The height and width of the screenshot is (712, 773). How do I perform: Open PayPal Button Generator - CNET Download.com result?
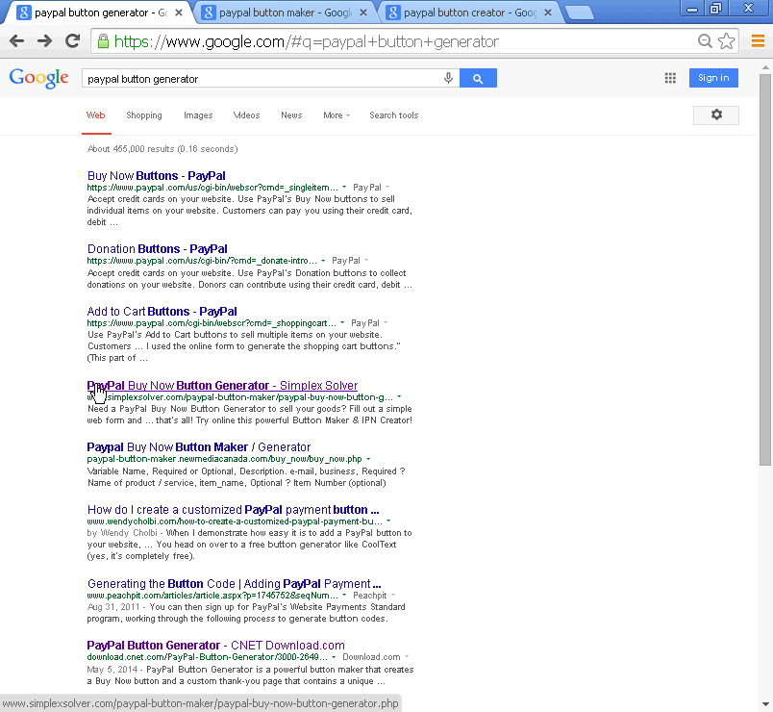click(x=216, y=646)
